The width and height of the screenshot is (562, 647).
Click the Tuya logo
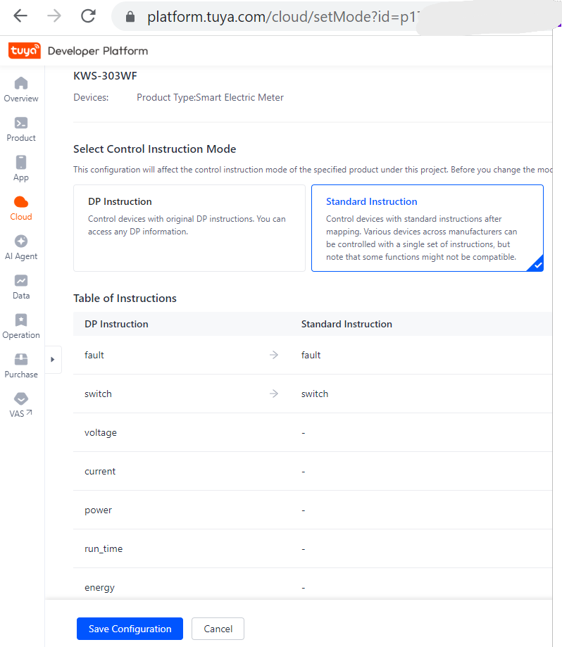pos(25,51)
